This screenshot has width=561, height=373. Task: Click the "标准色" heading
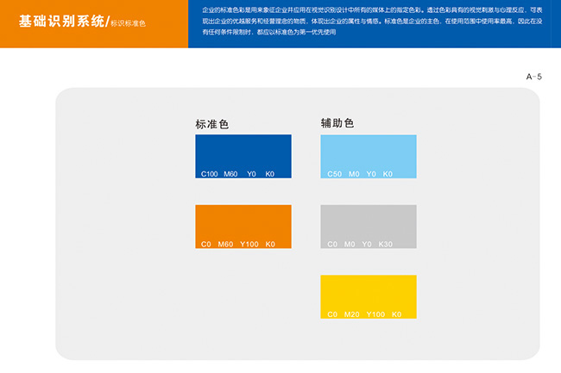(212, 125)
